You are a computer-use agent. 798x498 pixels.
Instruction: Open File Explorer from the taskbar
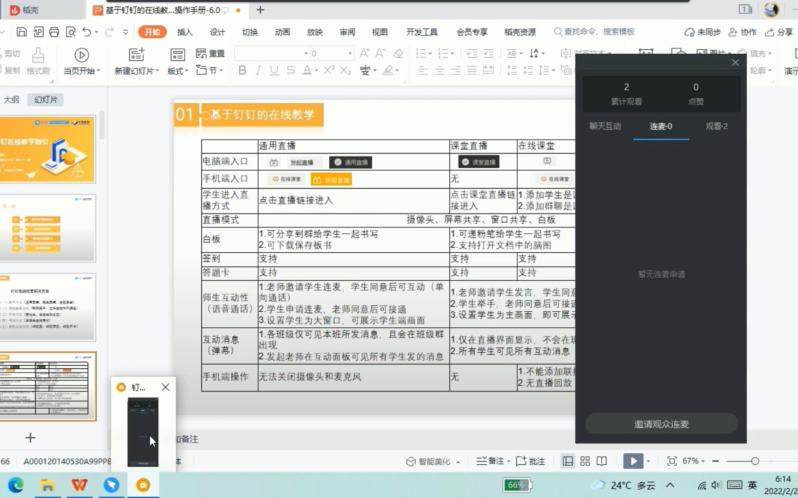point(47,485)
